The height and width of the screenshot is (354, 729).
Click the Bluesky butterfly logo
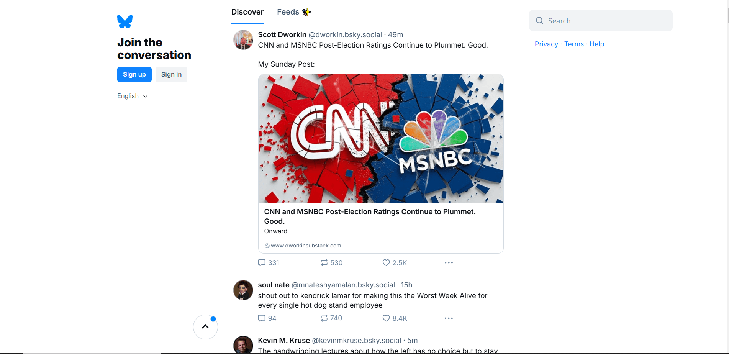click(x=125, y=21)
